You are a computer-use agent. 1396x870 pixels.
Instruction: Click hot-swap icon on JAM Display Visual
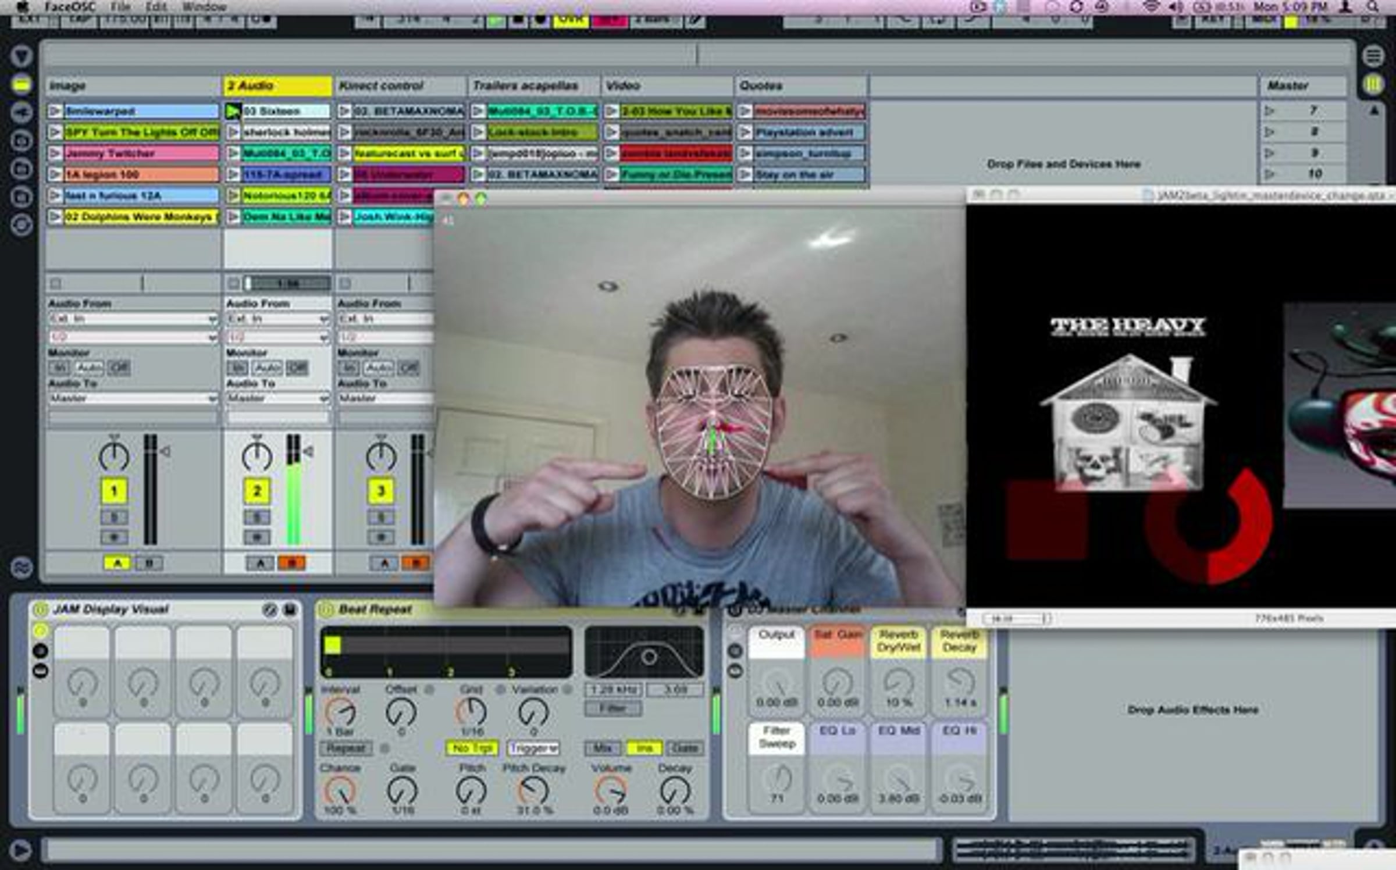(x=270, y=609)
